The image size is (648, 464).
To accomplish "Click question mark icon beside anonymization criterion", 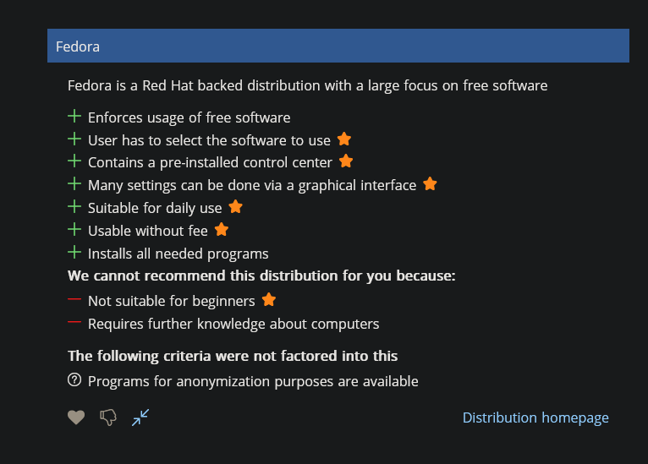I will pos(74,380).
